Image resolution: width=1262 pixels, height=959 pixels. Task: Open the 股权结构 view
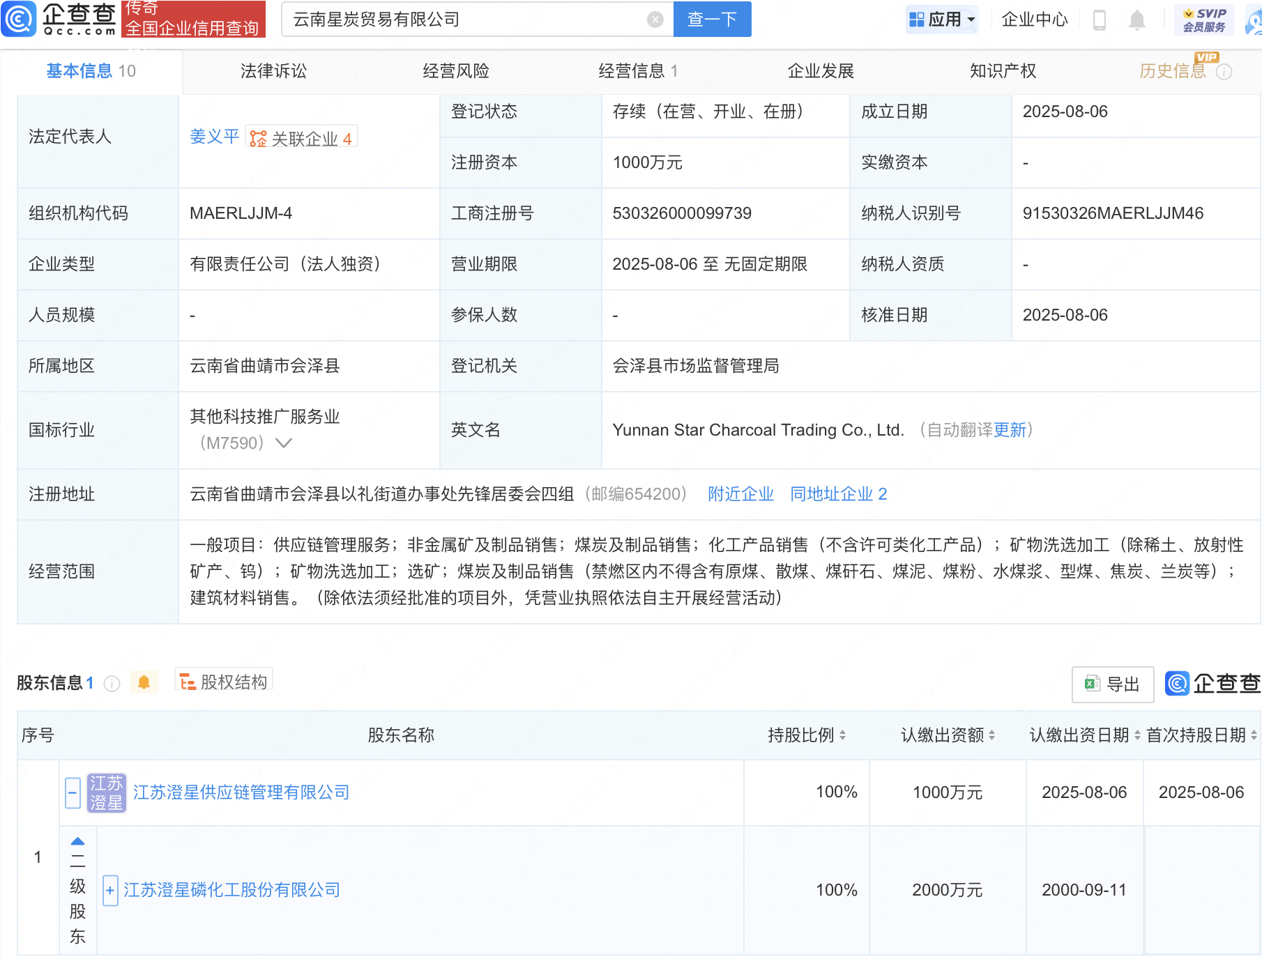click(223, 682)
